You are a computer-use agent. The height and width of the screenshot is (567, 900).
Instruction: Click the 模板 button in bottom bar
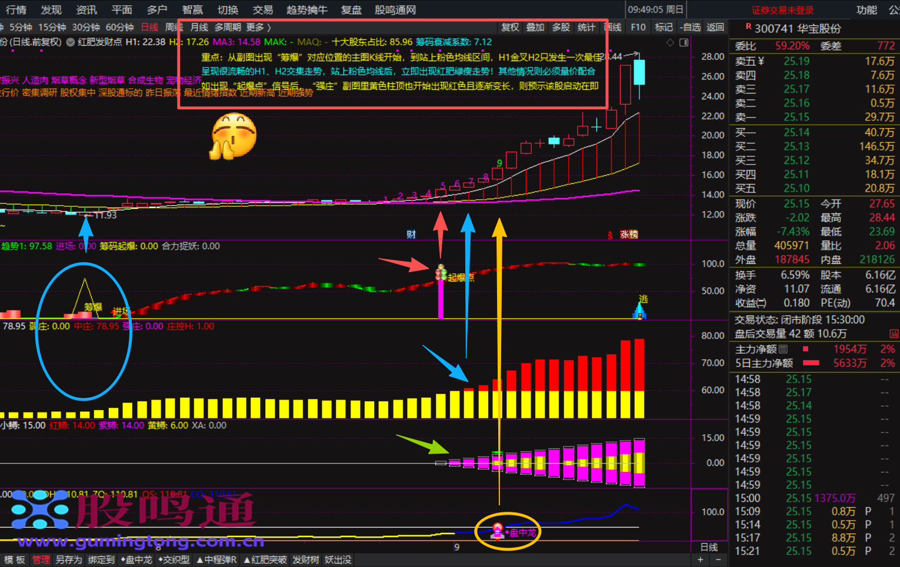tap(15, 560)
